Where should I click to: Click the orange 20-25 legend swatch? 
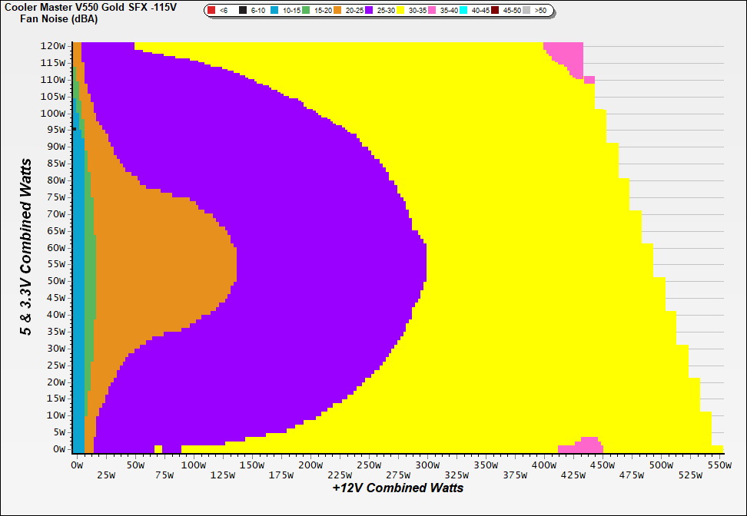coord(337,11)
